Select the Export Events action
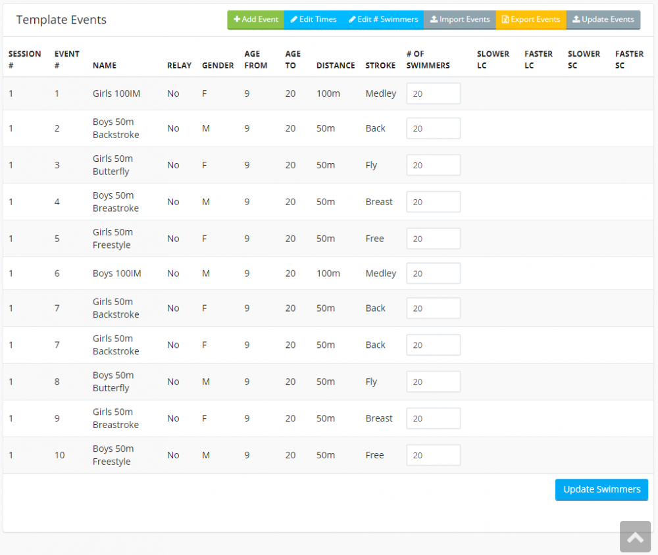This screenshot has height=555, width=658. click(x=530, y=20)
